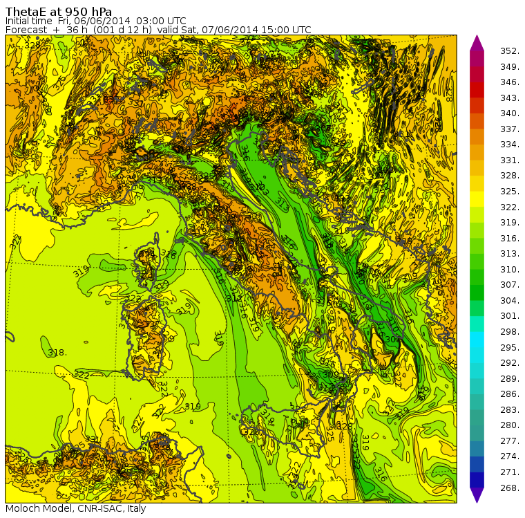Click the 346. legend value
Image resolution: width=525 pixels, height=518 pixels.
pos(510,82)
